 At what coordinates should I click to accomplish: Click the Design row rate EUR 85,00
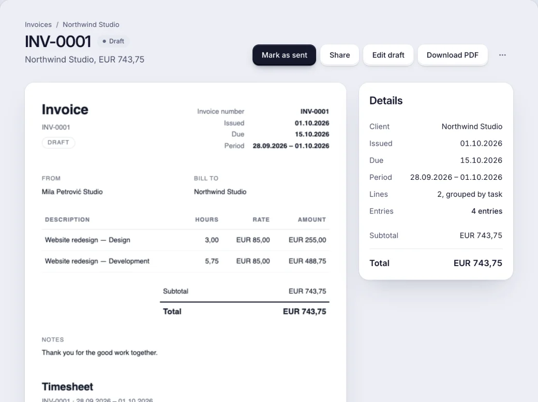click(x=253, y=240)
